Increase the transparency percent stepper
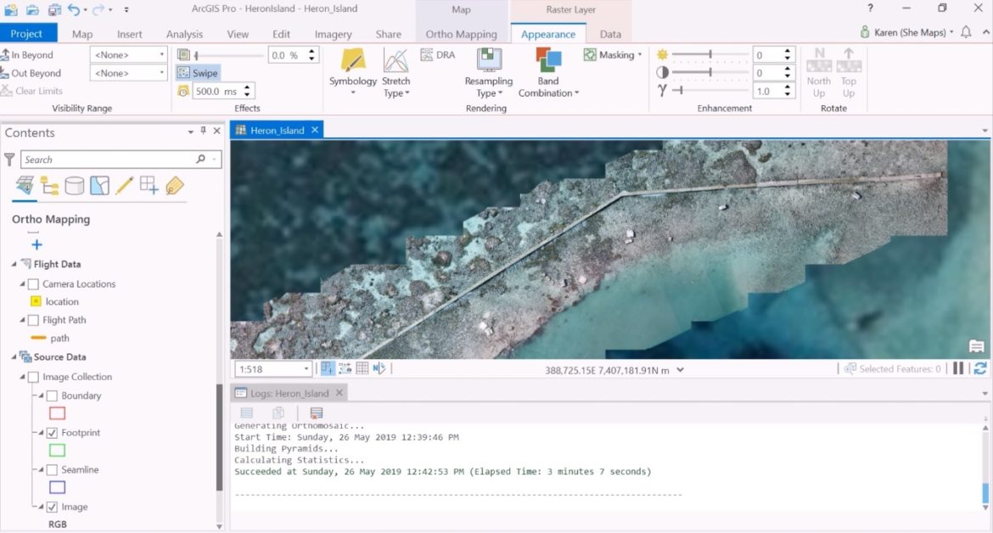 pyautogui.click(x=311, y=52)
